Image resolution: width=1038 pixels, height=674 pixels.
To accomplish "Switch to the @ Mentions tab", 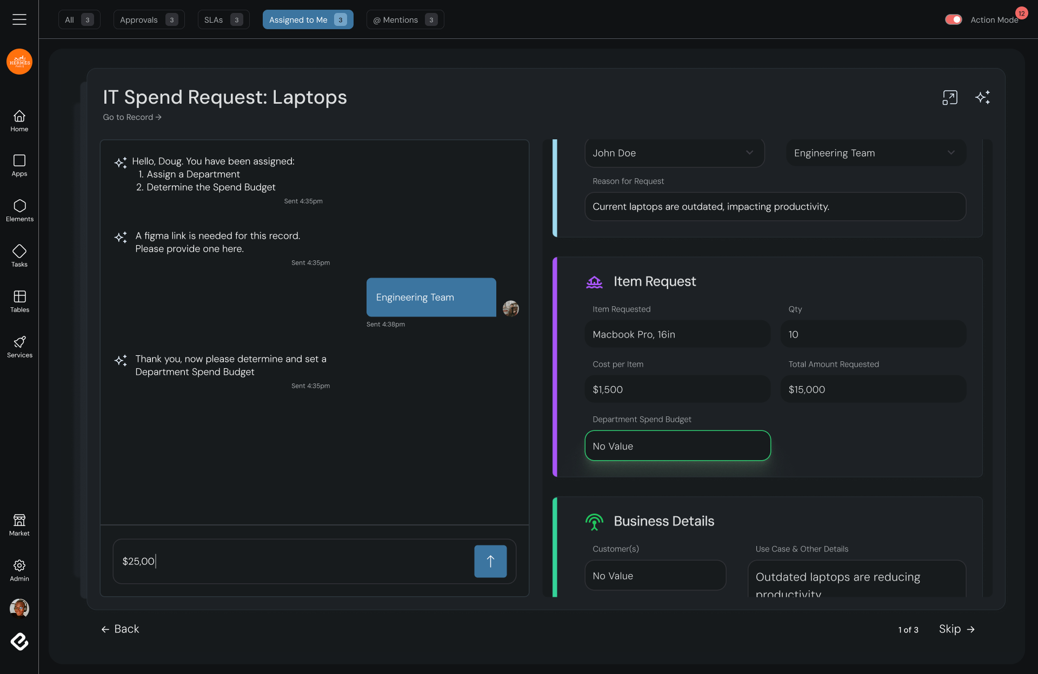I will pos(405,19).
